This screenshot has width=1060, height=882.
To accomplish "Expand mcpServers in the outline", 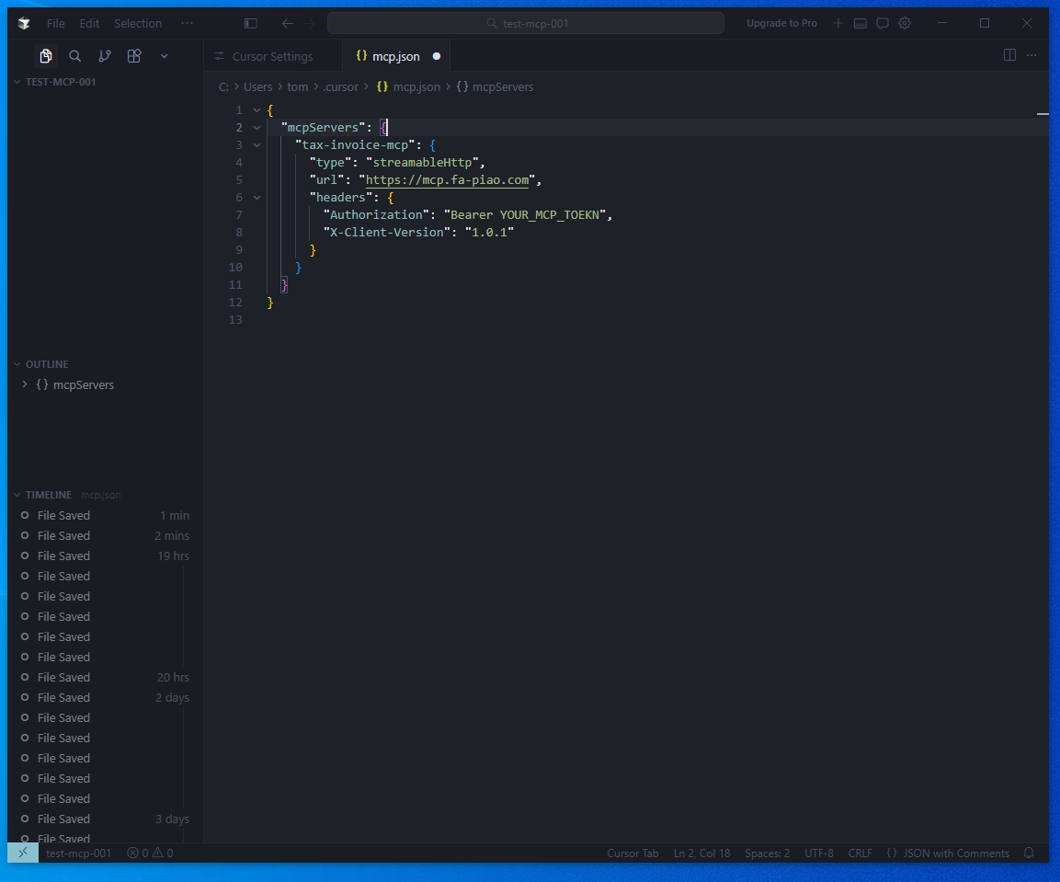I will pos(24,384).
